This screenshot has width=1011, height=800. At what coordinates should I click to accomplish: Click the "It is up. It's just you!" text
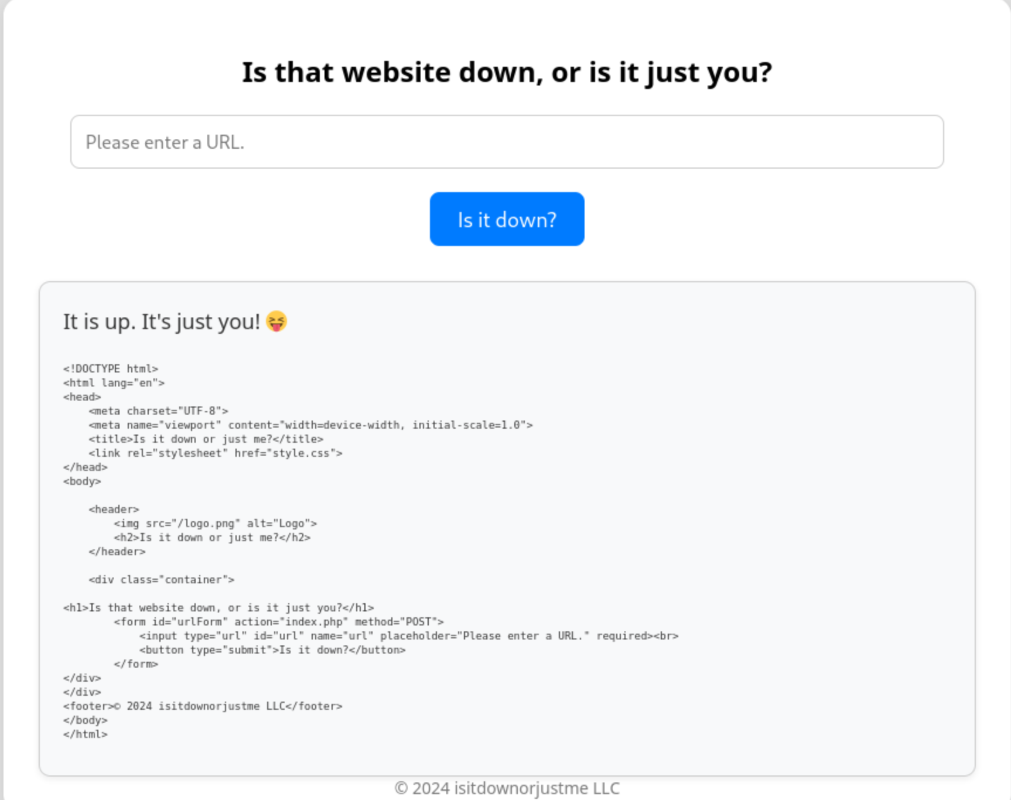161,322
